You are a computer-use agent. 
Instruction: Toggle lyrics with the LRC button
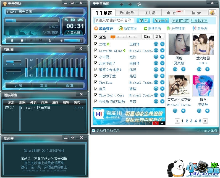[80, 20]
